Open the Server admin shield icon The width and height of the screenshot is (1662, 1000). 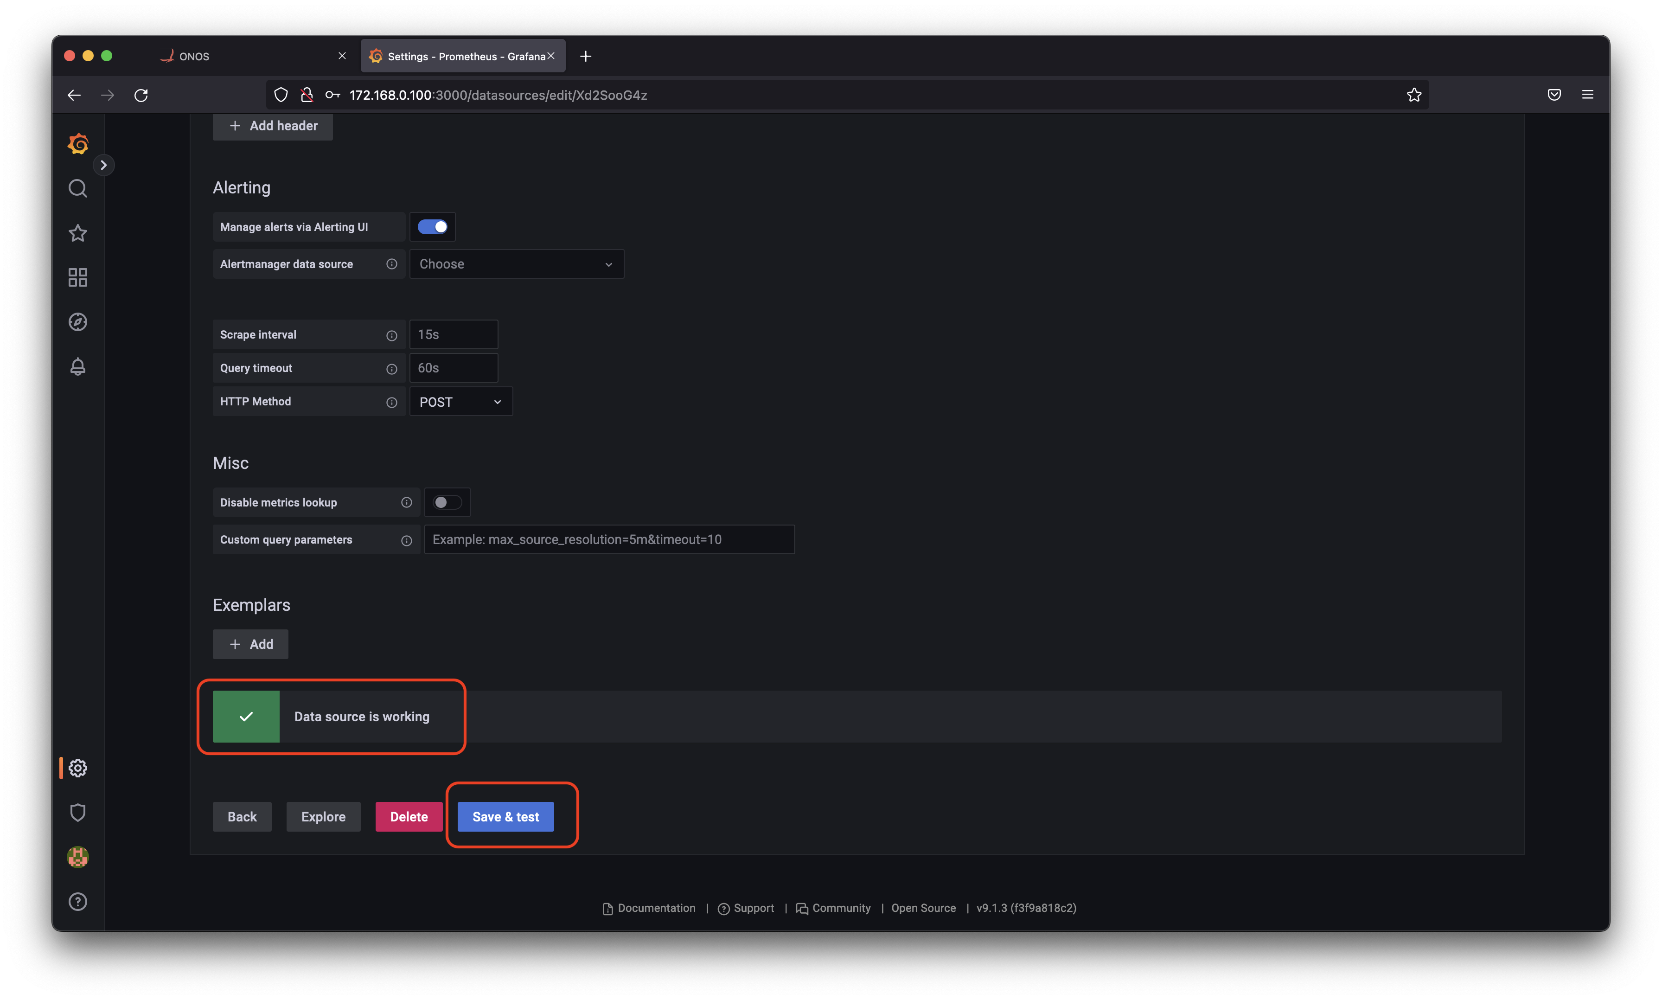point(78,813)
